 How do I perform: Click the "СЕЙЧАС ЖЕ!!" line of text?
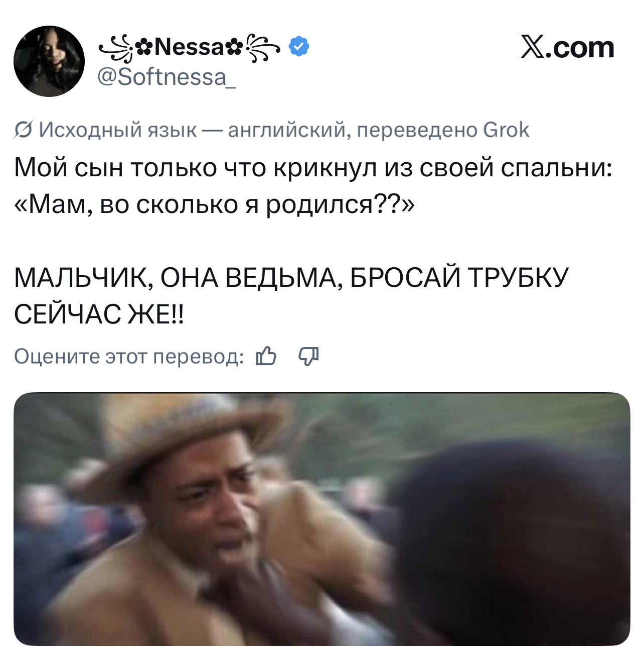(99, 314)
